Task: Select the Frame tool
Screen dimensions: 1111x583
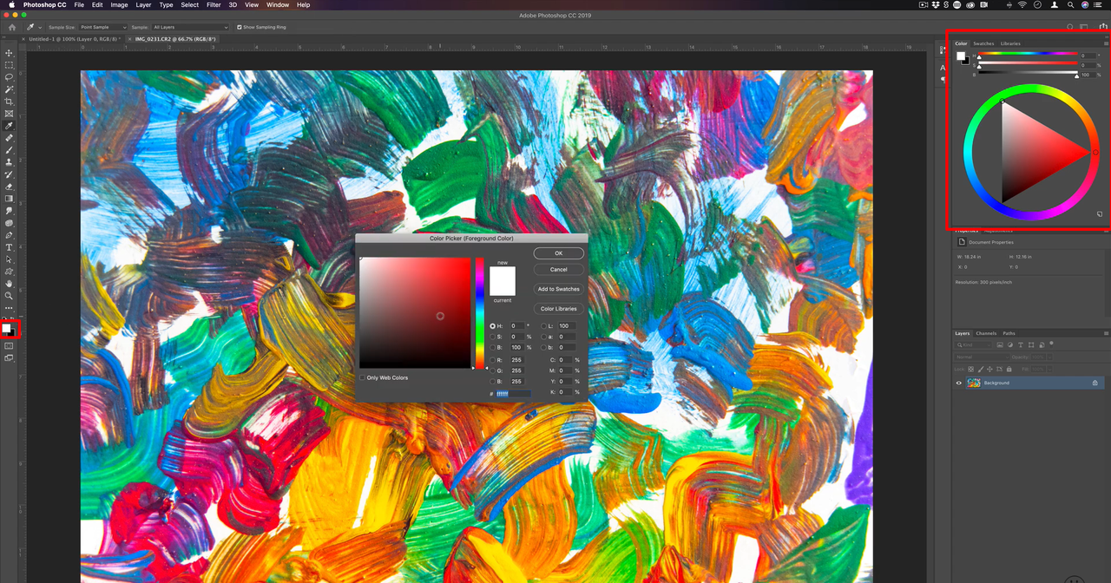Action: 10,114
